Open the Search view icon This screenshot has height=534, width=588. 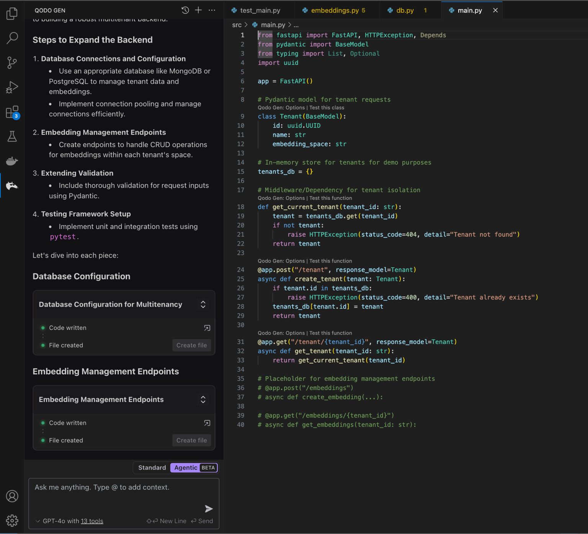[12, 38]
